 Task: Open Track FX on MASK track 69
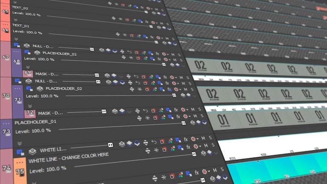click(165, 77)
